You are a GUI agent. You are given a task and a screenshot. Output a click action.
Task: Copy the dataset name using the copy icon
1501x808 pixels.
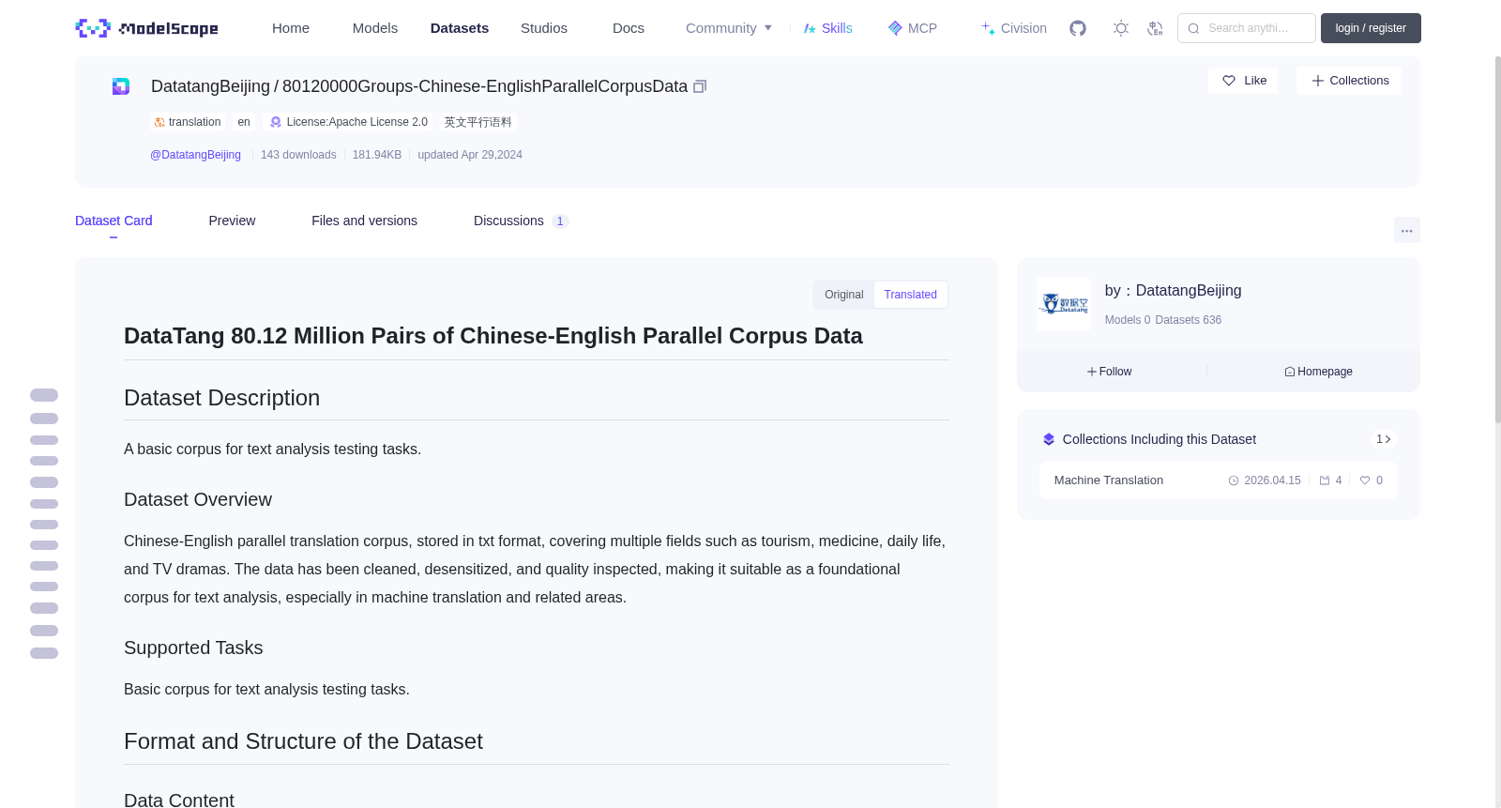(700, 86)
